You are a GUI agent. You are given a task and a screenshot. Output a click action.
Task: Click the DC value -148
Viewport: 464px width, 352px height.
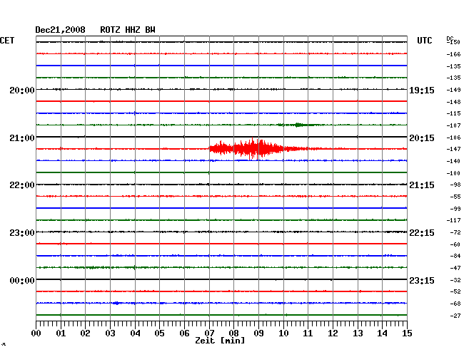453,102
